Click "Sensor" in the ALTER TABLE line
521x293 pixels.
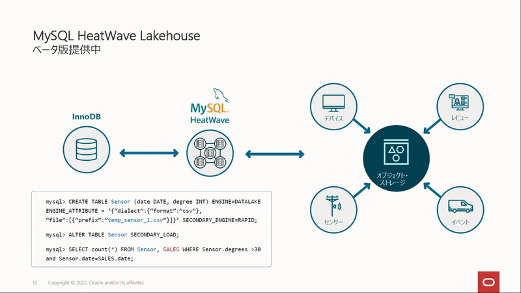[117, 234]
